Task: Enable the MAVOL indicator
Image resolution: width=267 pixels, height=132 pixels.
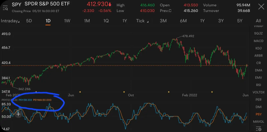Action: coord(258,122)
